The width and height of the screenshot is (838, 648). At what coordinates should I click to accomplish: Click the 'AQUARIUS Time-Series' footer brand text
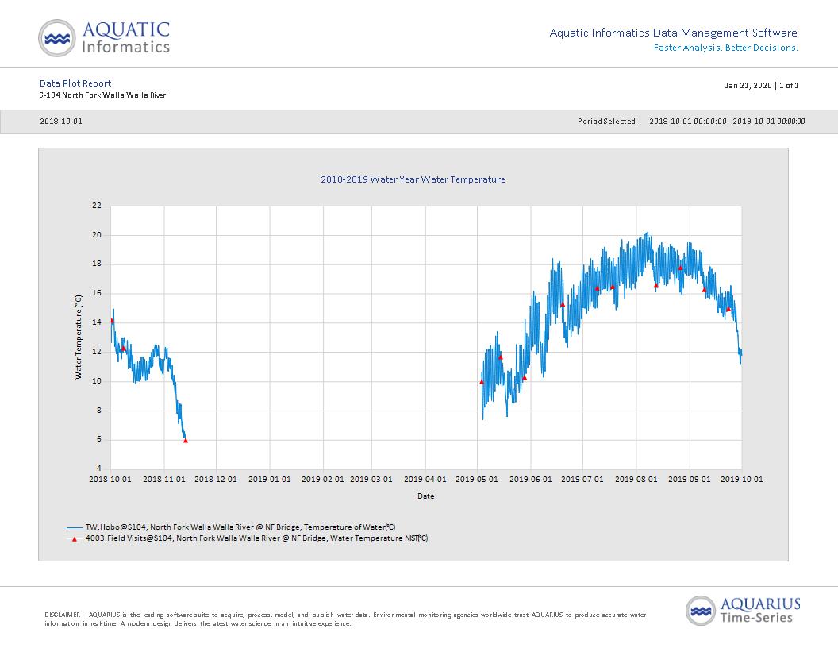click(760, 611)
